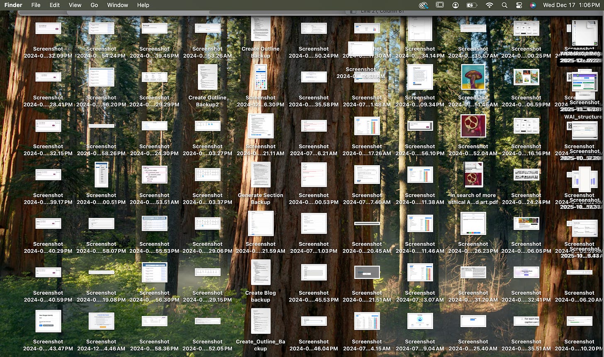Click the label Screenshot 2024-07...7.46 AM
The image size is (604, 357).
click(367, 199)
